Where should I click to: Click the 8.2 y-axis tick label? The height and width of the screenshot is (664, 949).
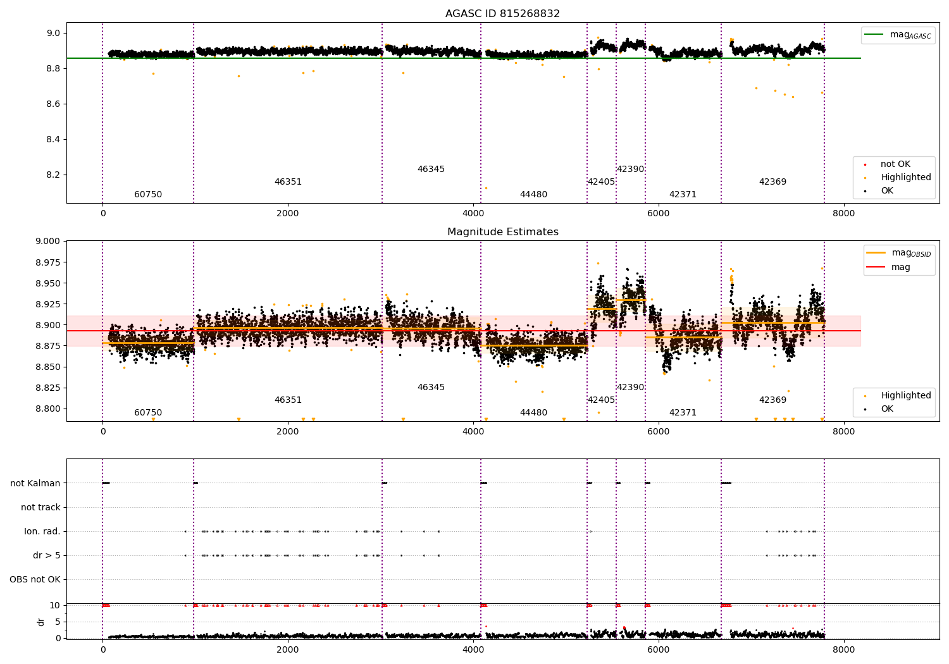coord(53,175)
